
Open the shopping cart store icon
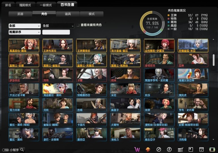coord(137,149)
